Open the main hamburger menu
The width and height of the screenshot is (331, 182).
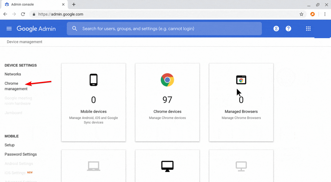point(9,29)
